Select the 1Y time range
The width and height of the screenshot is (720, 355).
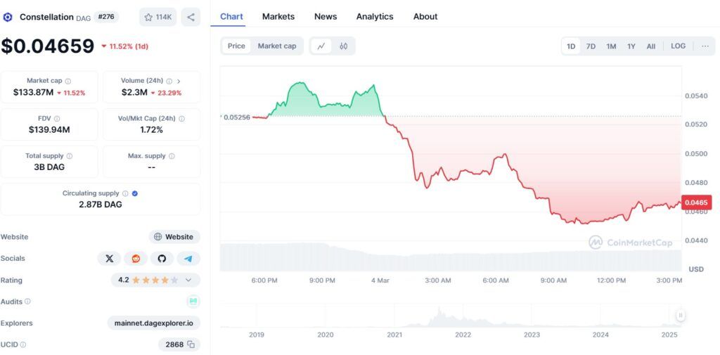point(631,46)
